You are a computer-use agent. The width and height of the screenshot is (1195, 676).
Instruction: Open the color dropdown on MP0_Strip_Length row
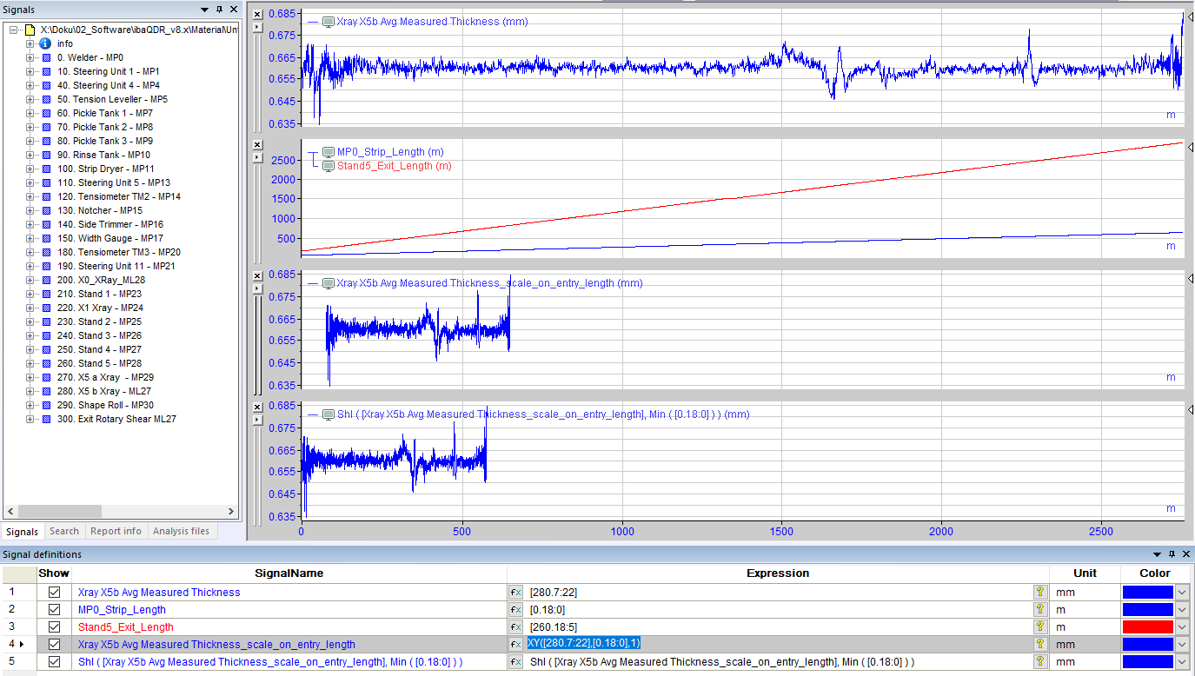[x=1181, y=610]
